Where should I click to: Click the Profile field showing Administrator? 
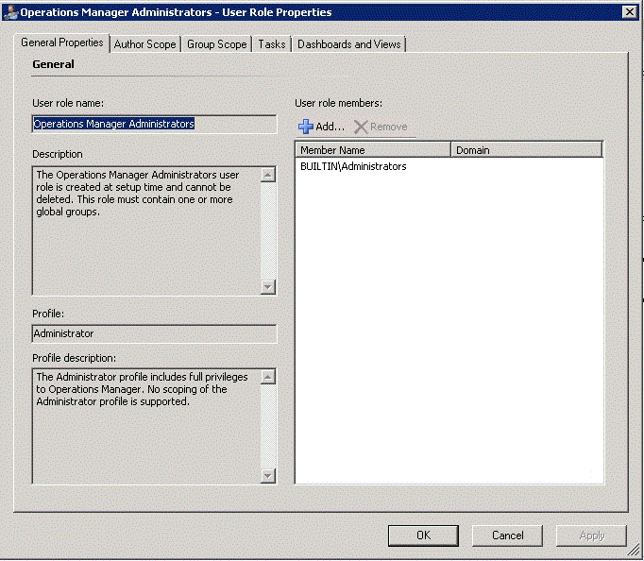pyautogui.click(x=154, y=333)
